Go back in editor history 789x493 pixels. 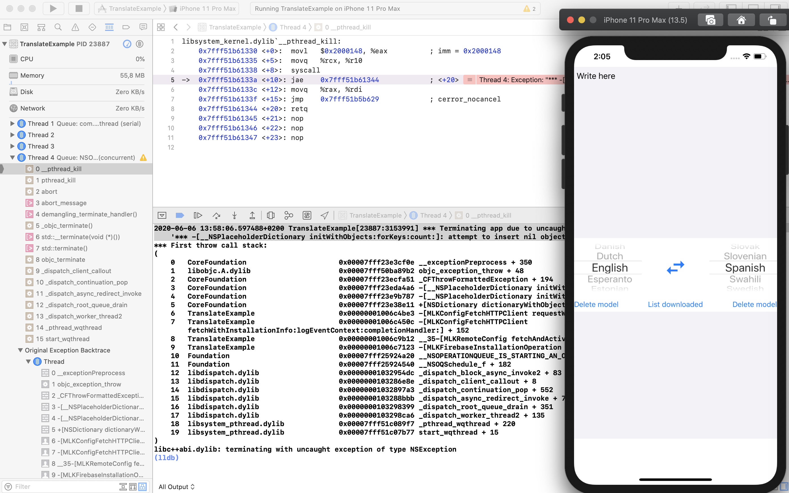tap(176, 27)
